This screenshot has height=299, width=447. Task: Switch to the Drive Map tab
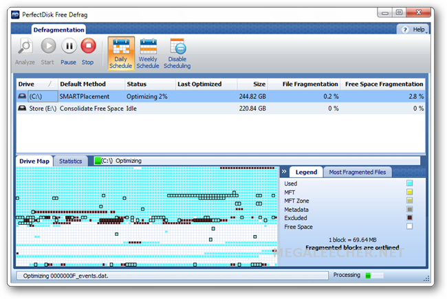coord(34,161)
